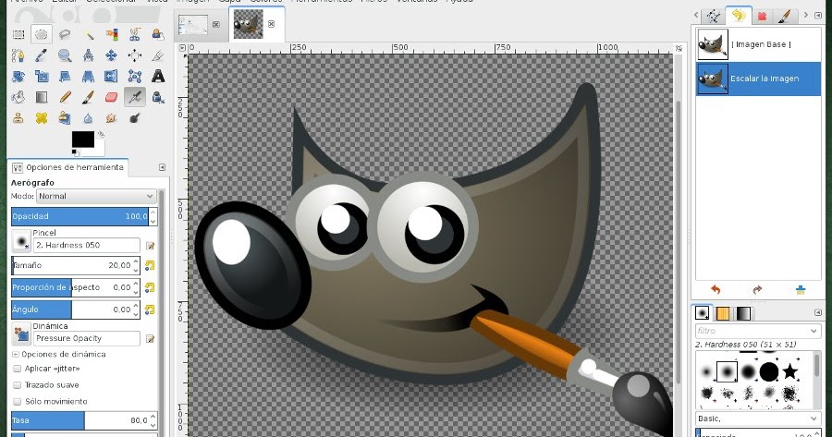Select the Crop knife tool

pos(158,55)
